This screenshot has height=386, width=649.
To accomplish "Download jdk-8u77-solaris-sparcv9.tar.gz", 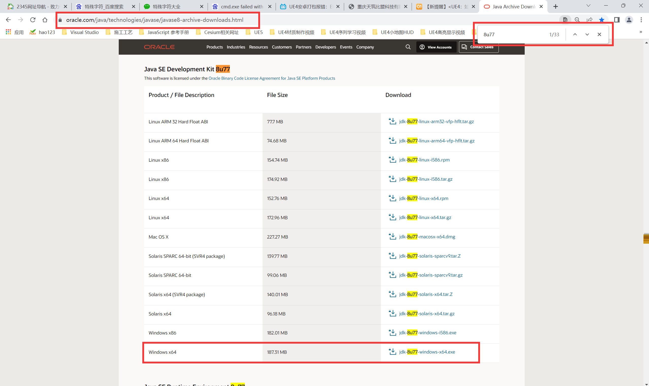I will (431, 275).
